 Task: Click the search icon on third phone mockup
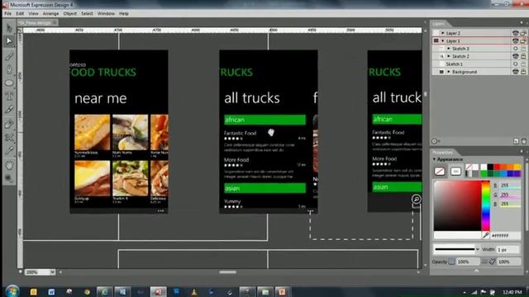[417, 199]
